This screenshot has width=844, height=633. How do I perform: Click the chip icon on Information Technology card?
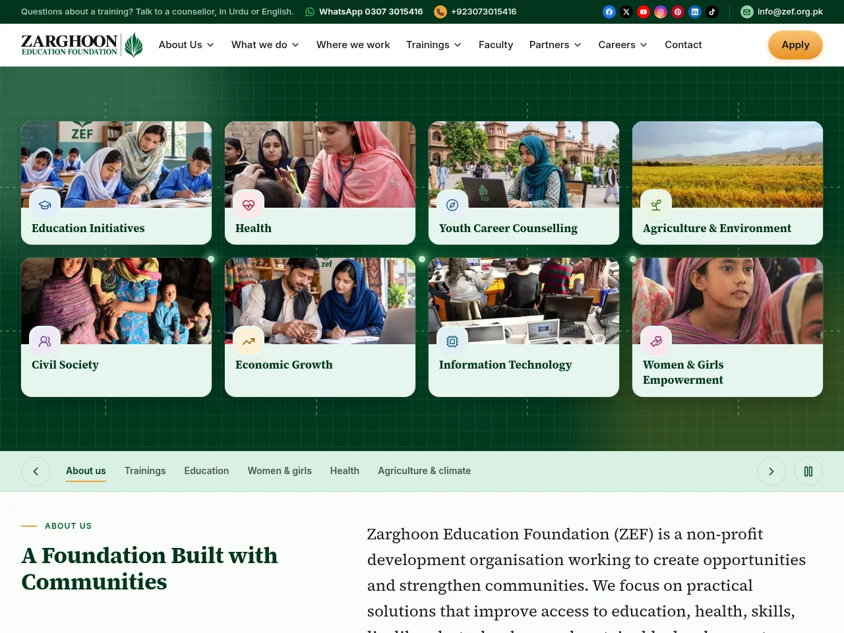coord(452,342)
